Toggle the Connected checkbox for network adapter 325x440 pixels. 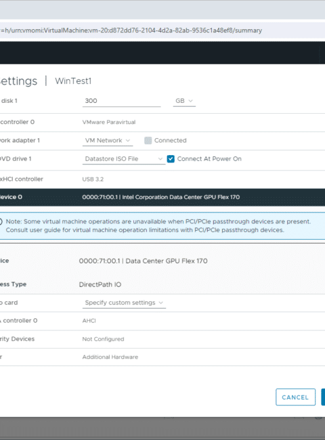tap(148, 141)
